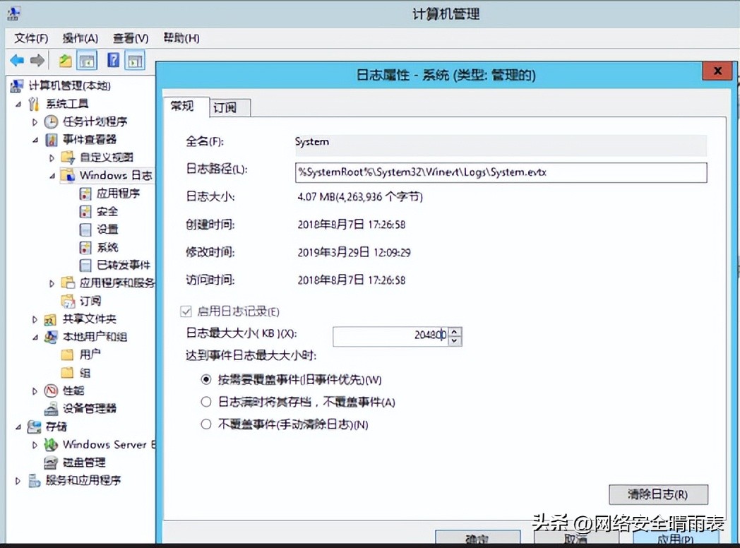
Task: Click the Help icon in the toolbar
Action: [114, 60]
